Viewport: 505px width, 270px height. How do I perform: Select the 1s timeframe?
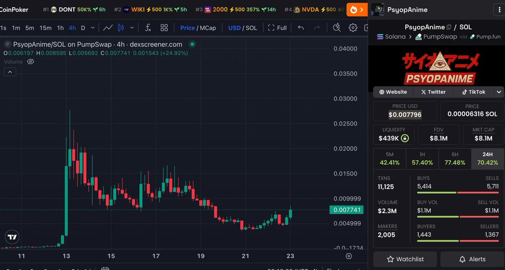coord(3,28)
